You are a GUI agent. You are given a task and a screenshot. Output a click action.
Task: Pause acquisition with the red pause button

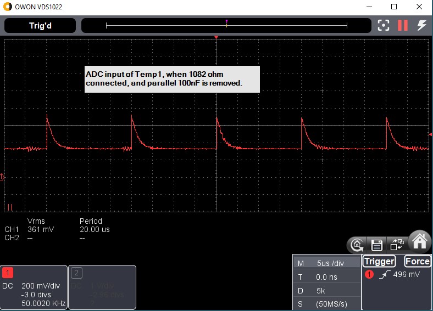point(403,25)
